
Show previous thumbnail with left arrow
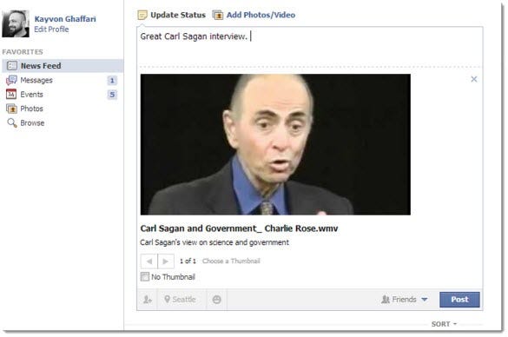coord(149,261)
